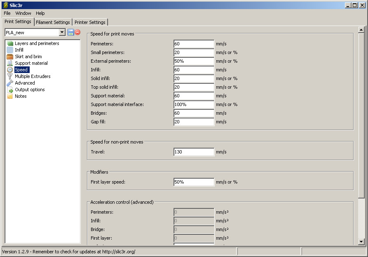Select the Skirt and brim icon
Image resolution: width=368 pixels, height=257 pixels.
[x=10, y=57]
